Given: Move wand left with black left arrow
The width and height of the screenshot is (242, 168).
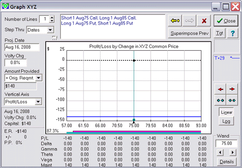Looking at the screenshot, I should pos(220,152).
